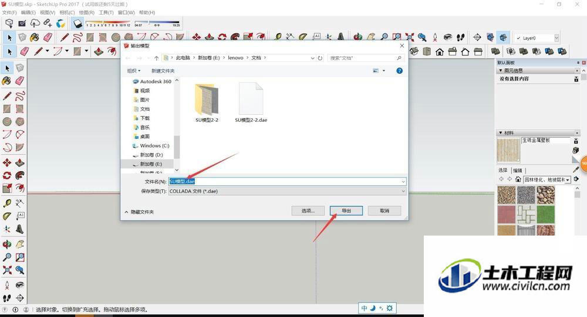Open the 工具(T) menu

[106, 12]
